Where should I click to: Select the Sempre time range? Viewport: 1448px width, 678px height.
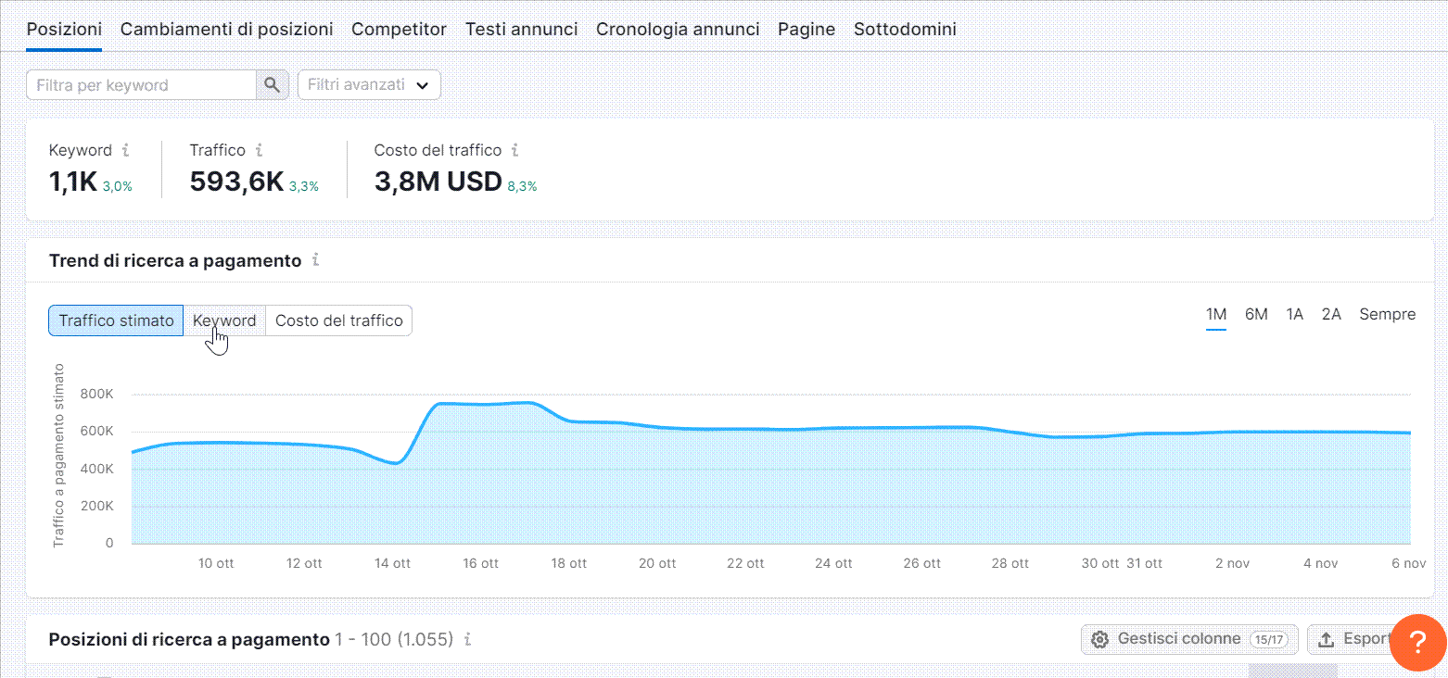point(1387,314)
